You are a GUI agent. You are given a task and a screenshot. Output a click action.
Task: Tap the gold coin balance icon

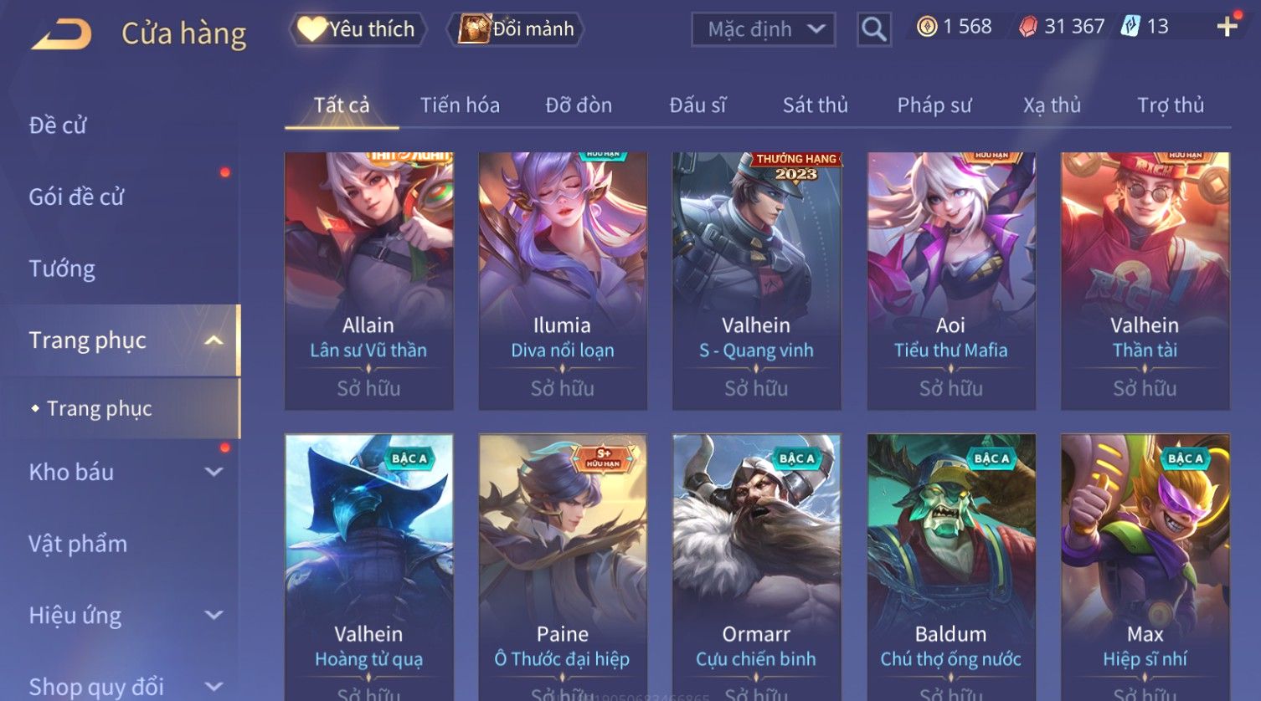[927, 27]
